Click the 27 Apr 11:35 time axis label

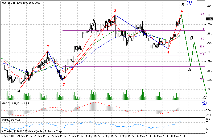(x=59, y=136)
